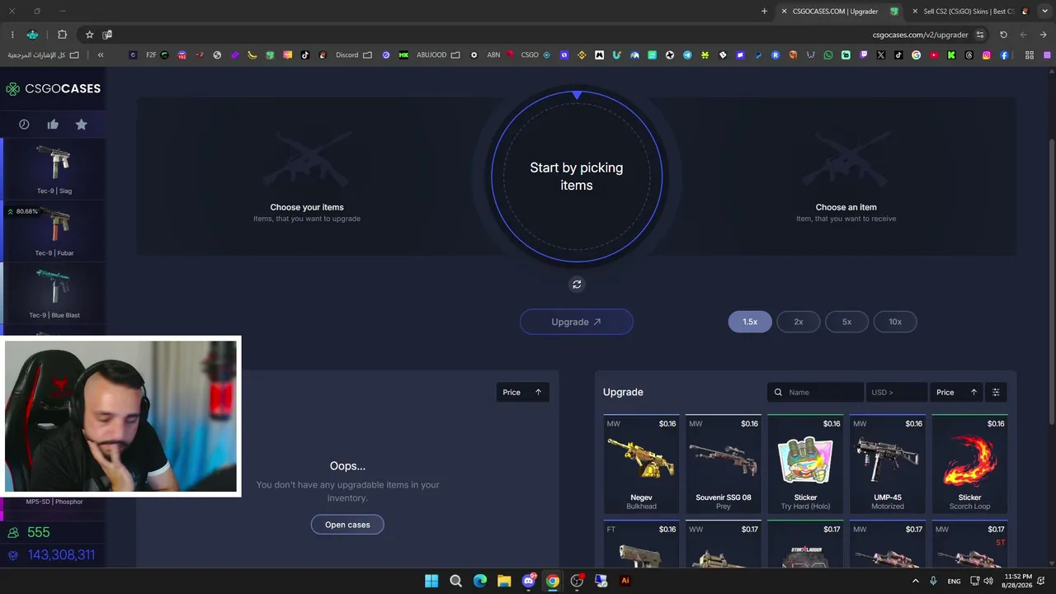Open the Discord bookmark
1056x594 pixels.
pyautogui.click(x=354, y=55)
